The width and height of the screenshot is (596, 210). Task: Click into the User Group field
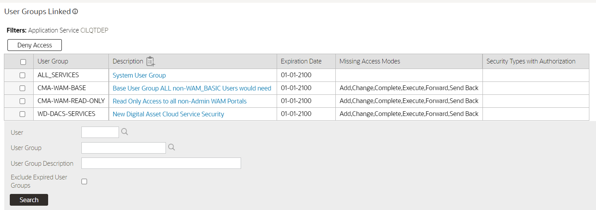pos(124,148)
